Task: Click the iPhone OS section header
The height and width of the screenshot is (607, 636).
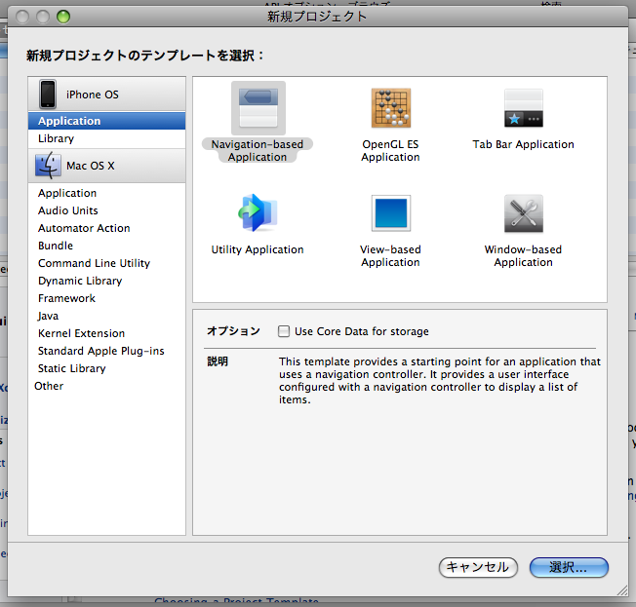Action: coord(106,94)
